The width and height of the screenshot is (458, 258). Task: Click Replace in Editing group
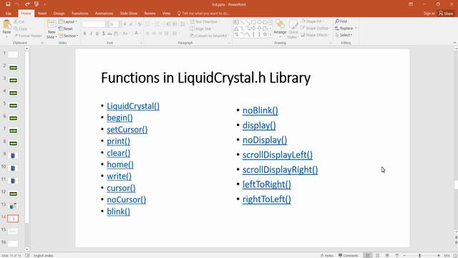346,29
